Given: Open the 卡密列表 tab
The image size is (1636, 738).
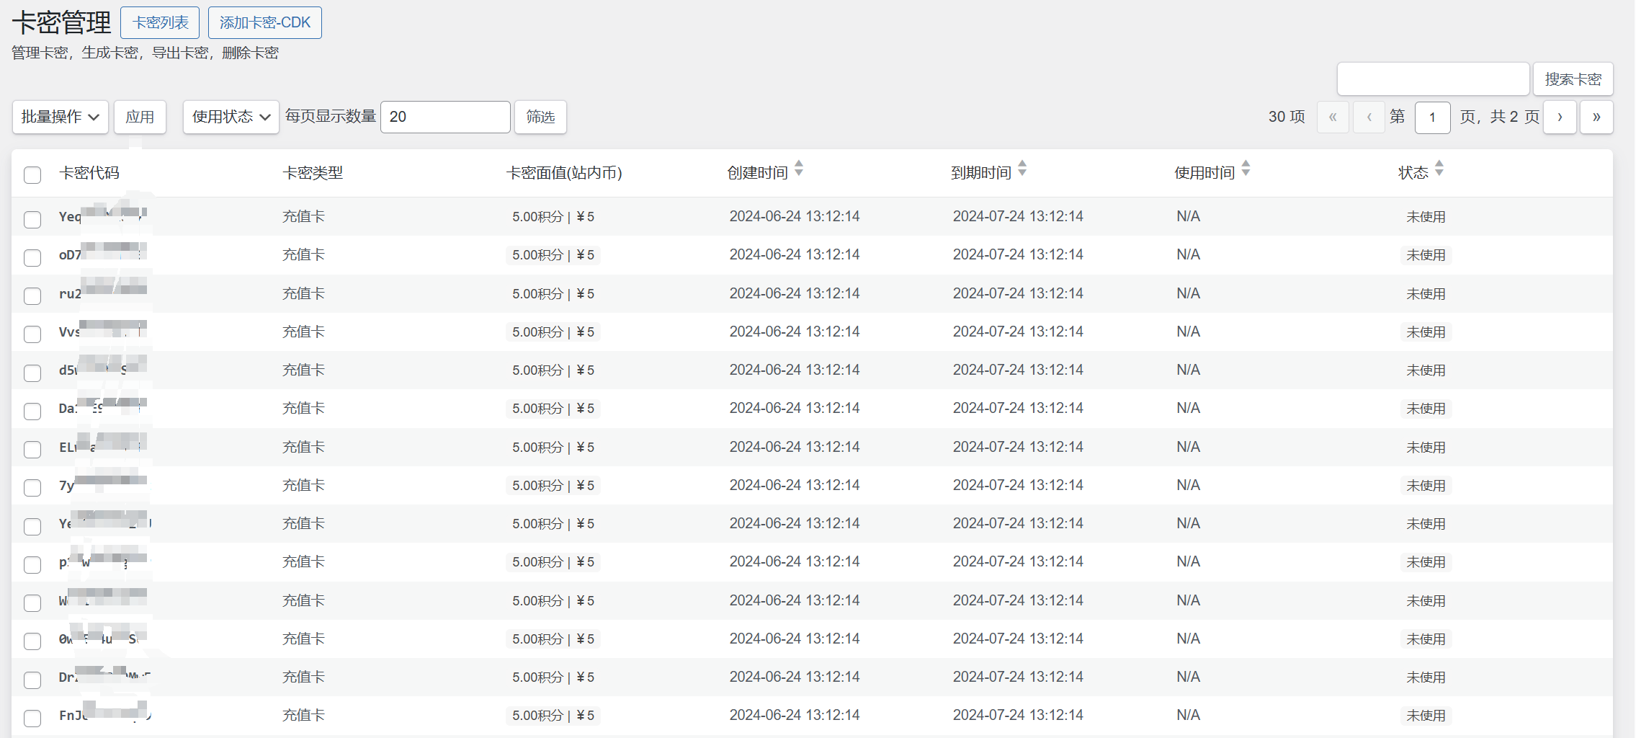Looking at the screenshot, I should click(160, 23).
